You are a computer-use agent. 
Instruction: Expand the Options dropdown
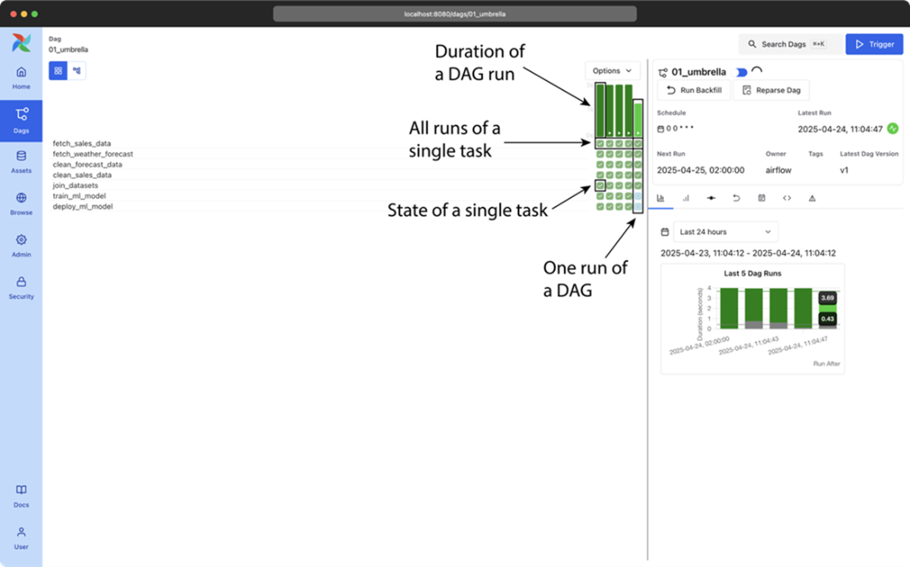coord(612,71)
